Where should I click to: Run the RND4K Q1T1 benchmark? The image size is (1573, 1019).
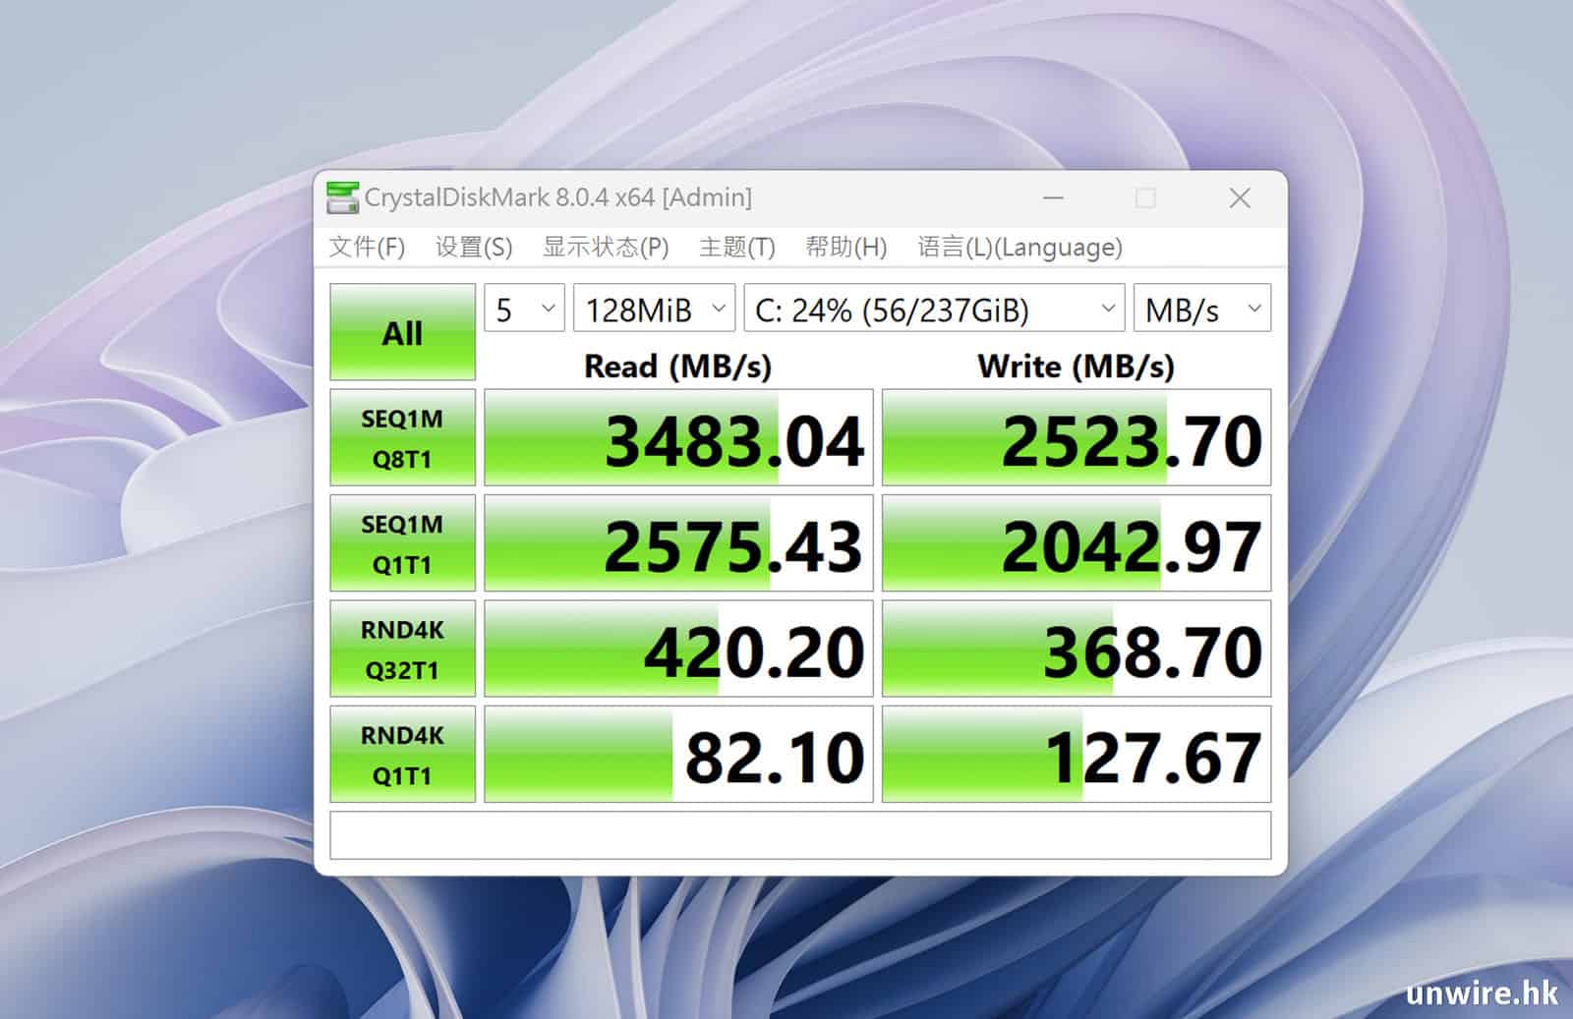click(402, 755)
